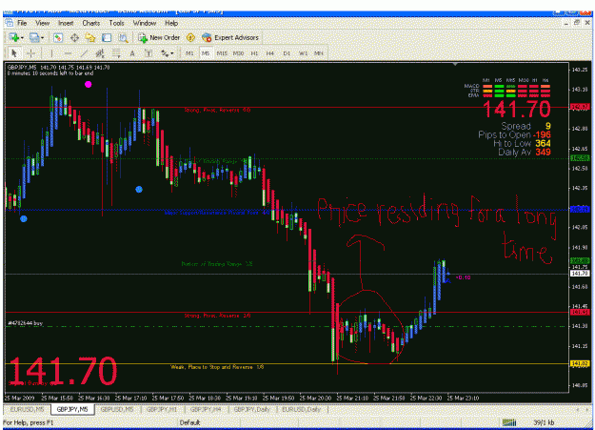Switch to the GBPJPY,H4 chart tab

click(206, 409)
